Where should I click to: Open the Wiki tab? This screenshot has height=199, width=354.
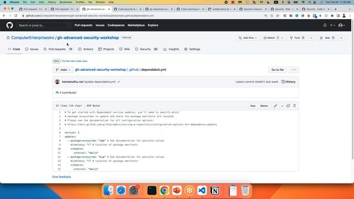124,49
